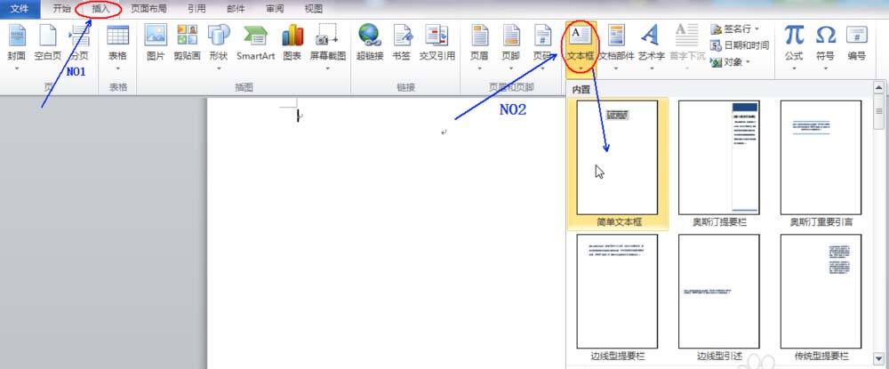Switch to Review (审阅) tab
The height and width of the screenshot is (369, 889).
pos(275,9)
